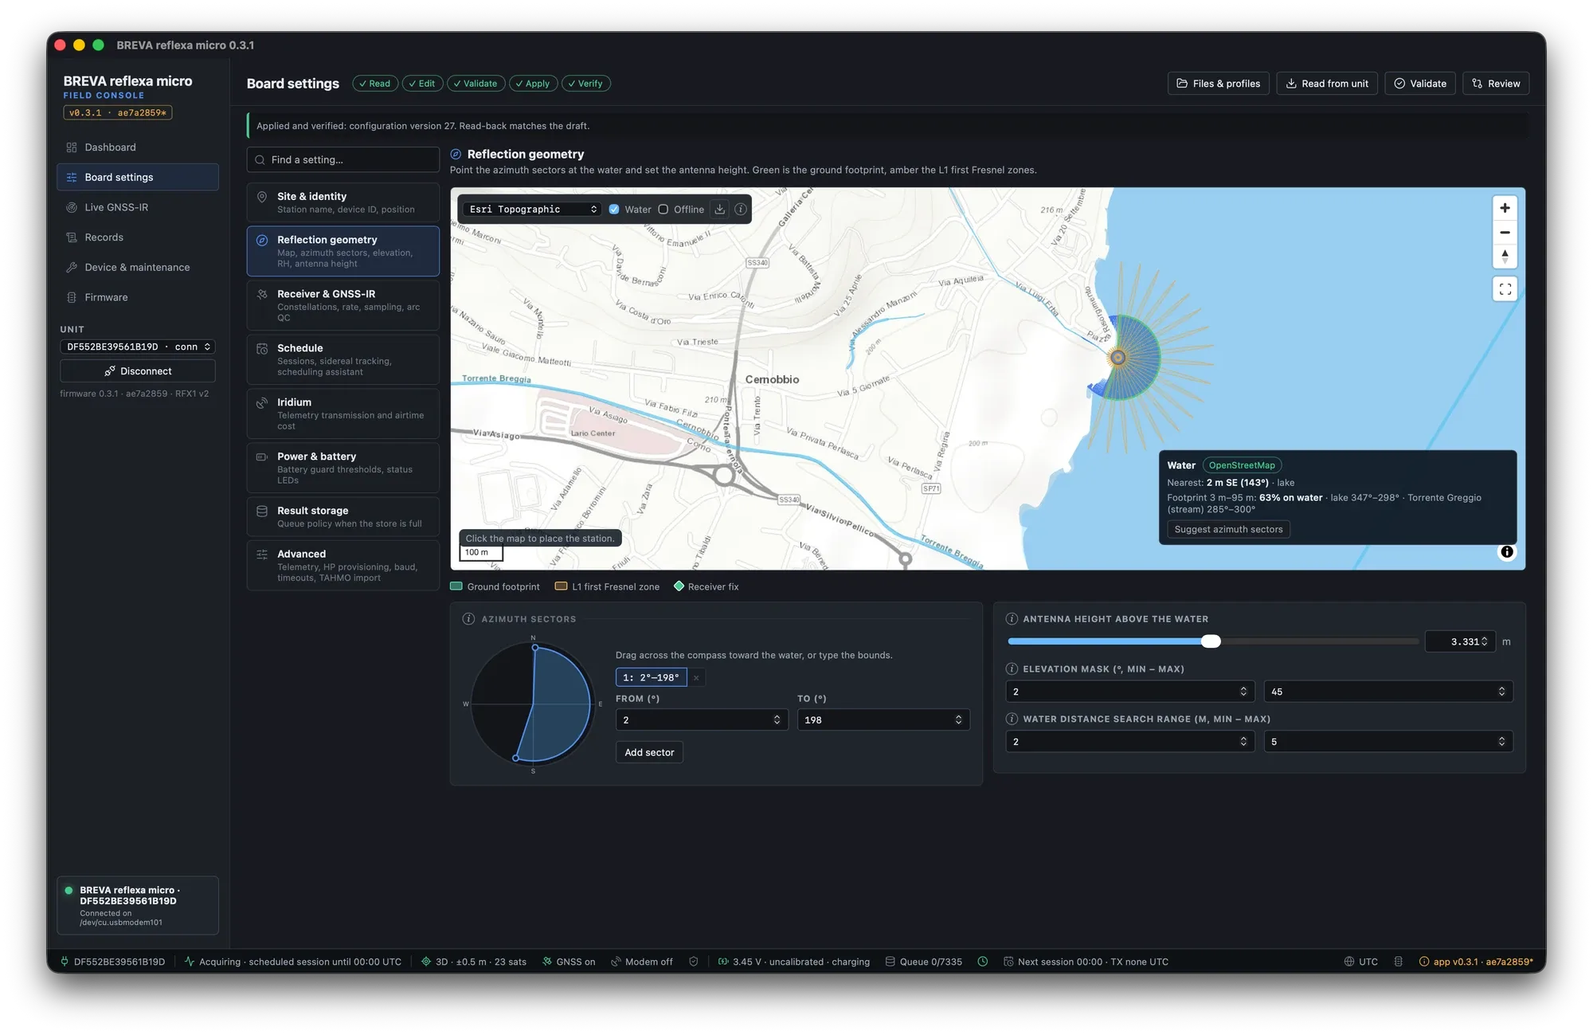The width and height of the screenshot is (1593, 1035).
Task: Open Files & profiles
Action: click(x=1219, y=84)
